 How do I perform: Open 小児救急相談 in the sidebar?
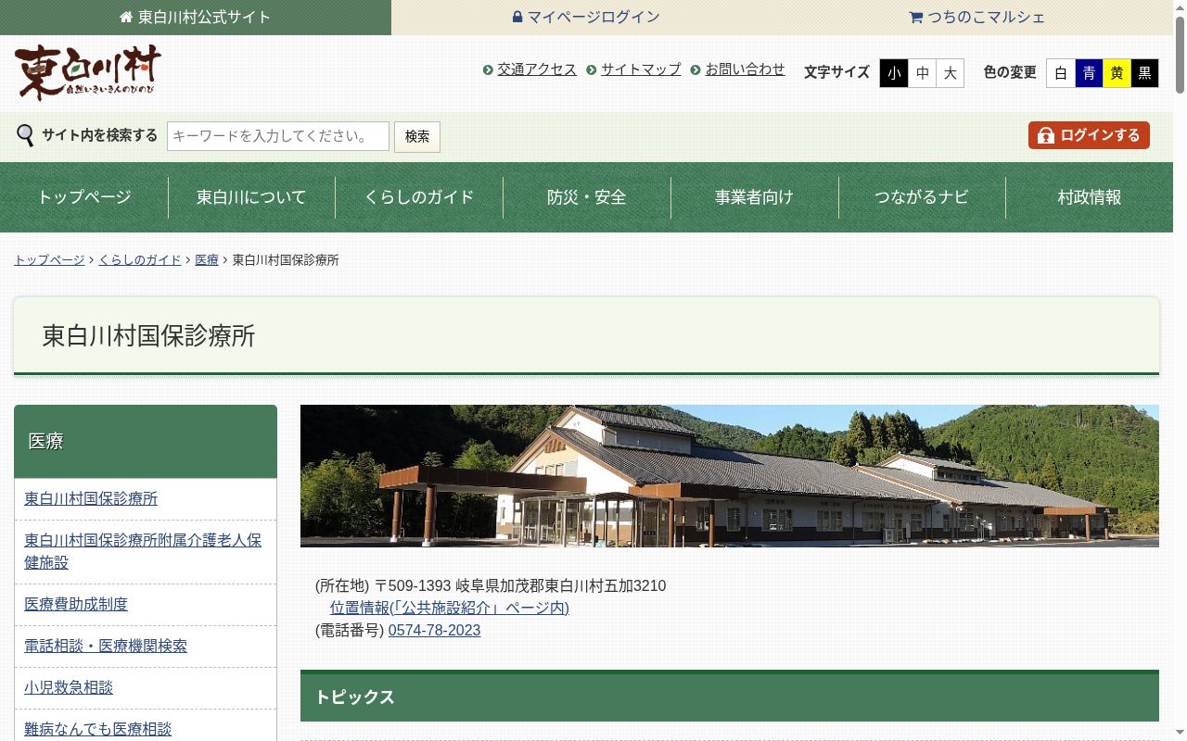click(x=69, y=687)
